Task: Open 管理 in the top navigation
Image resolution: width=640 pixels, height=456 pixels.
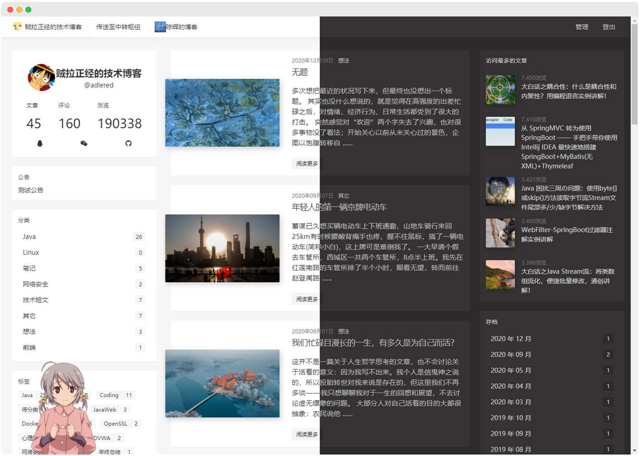Action: tap(582, 27)
